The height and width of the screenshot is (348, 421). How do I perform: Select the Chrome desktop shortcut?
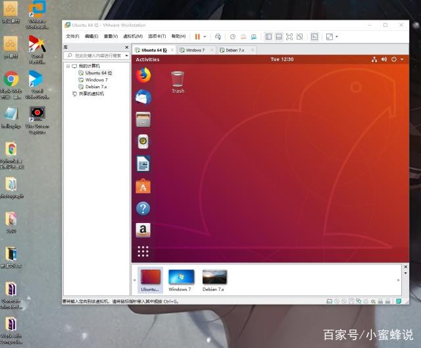click(x=11, y=85)
